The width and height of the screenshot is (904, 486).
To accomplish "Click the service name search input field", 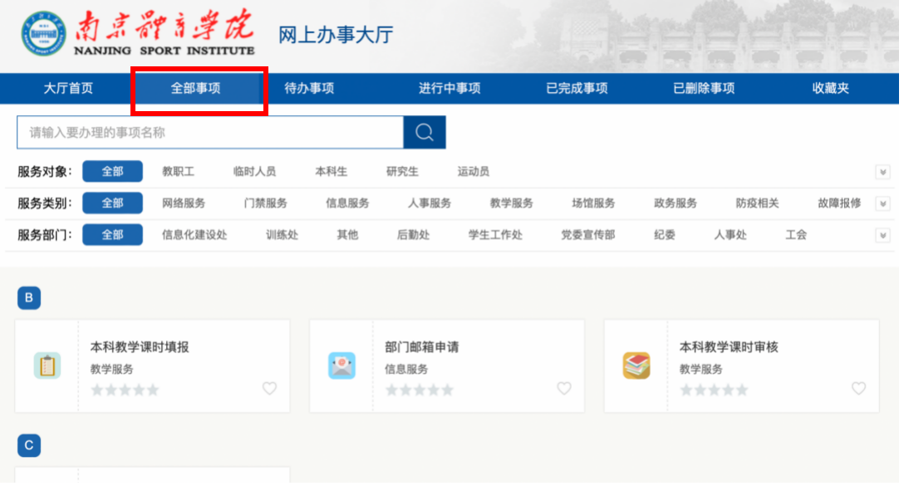I will [x=209, y=133].
